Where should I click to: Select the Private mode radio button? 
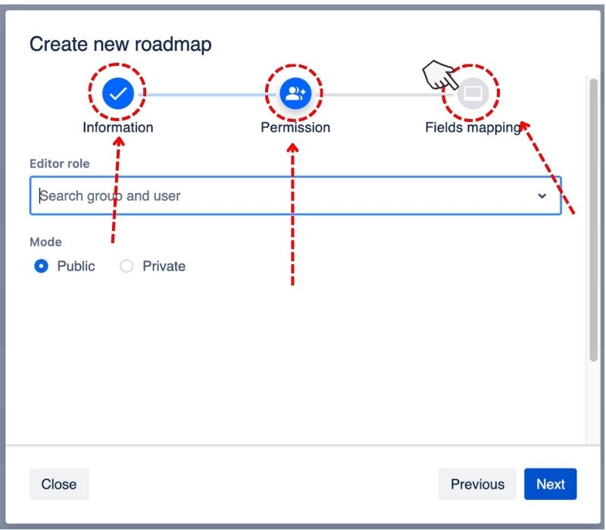tap(127, 266)
